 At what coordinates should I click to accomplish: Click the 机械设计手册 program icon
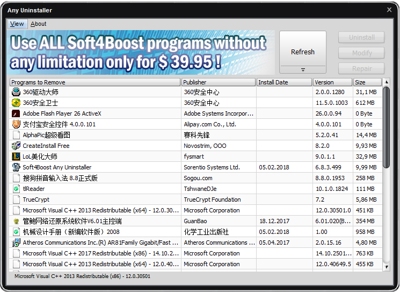(16, 232)
